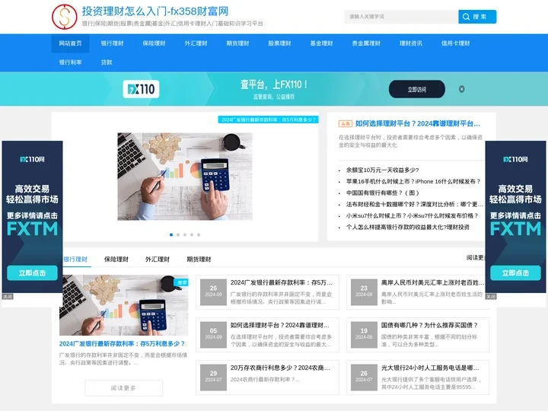
Task: Open the 信用卡理财 nav menu item
Action: click(x=455, y=43)
